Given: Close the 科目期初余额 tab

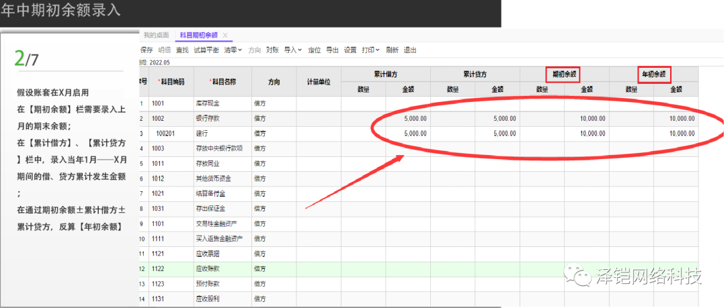Looking at the screenshot, I should (x=225, y=36).
